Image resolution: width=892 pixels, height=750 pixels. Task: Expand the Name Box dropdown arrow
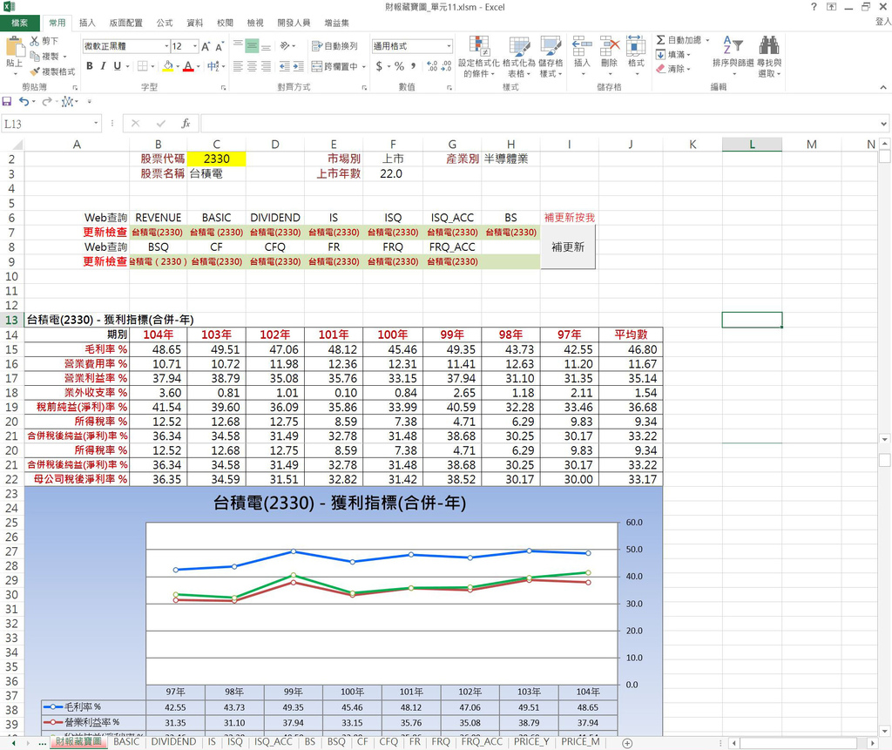click(x=96, y=124)
